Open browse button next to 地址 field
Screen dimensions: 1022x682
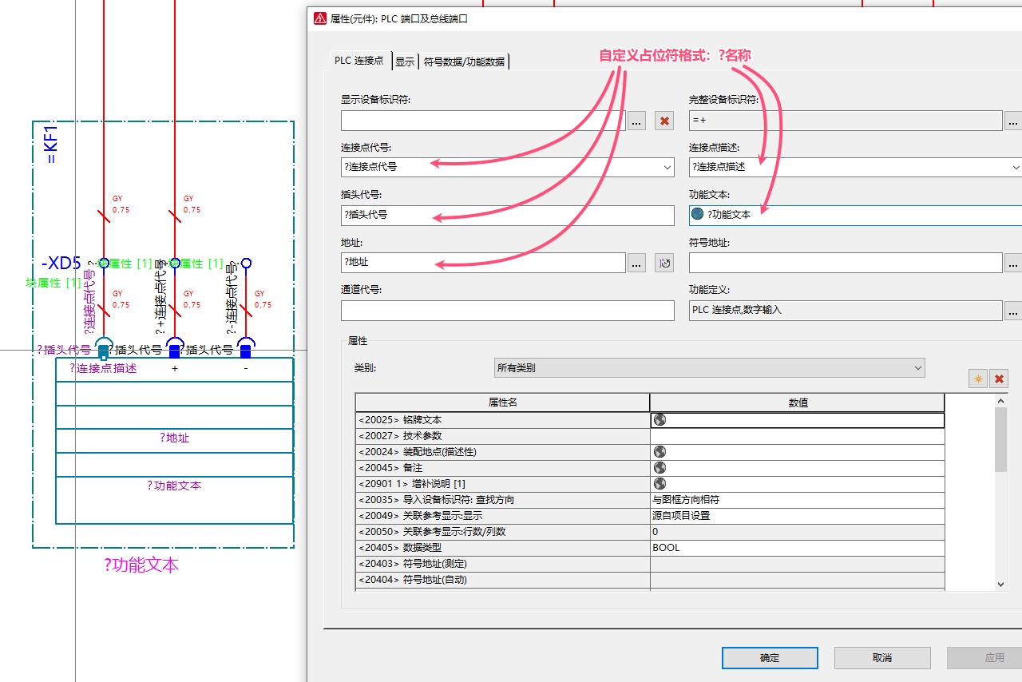pos(636,263)
